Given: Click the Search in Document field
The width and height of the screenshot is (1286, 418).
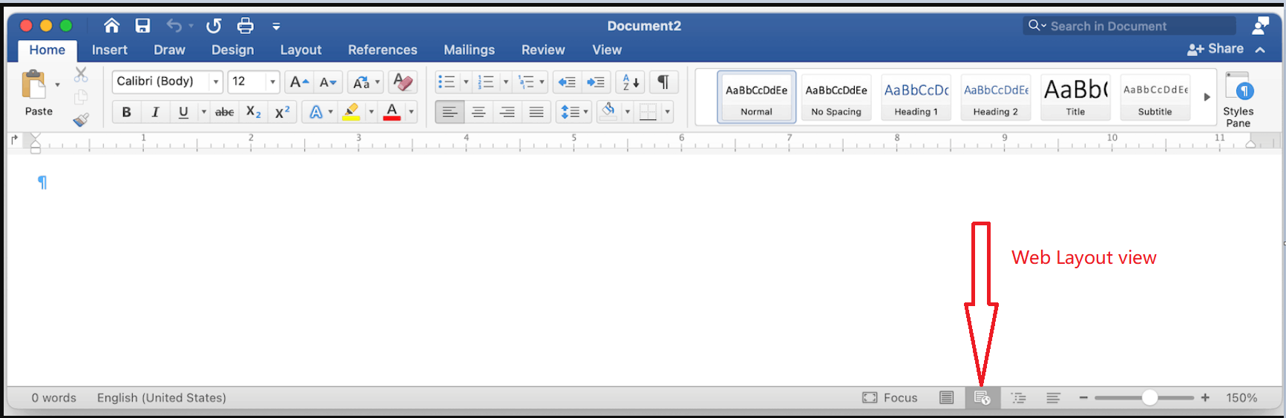Looking at the screenshot, I should click(1129, 26).
